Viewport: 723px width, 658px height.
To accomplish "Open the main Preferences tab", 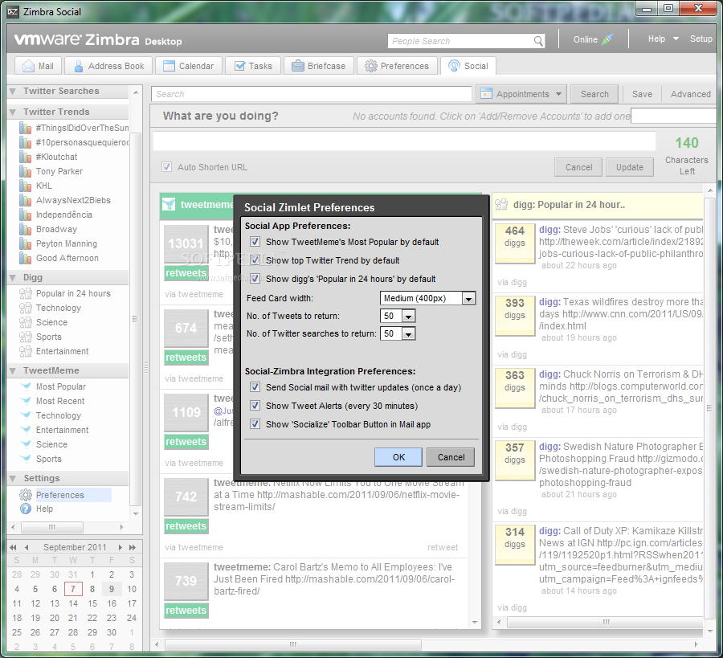I will pos(397,66).
